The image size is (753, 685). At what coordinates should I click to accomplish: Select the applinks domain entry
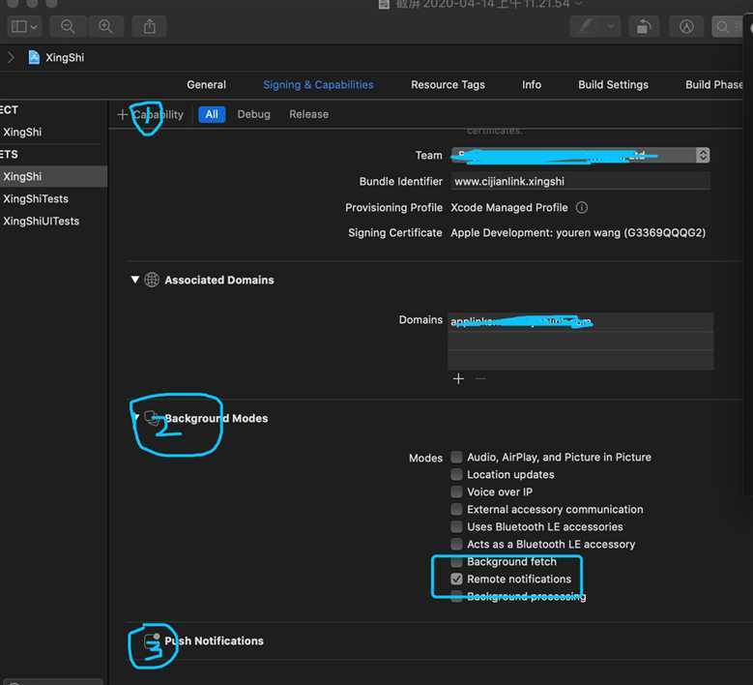point(580,321)
